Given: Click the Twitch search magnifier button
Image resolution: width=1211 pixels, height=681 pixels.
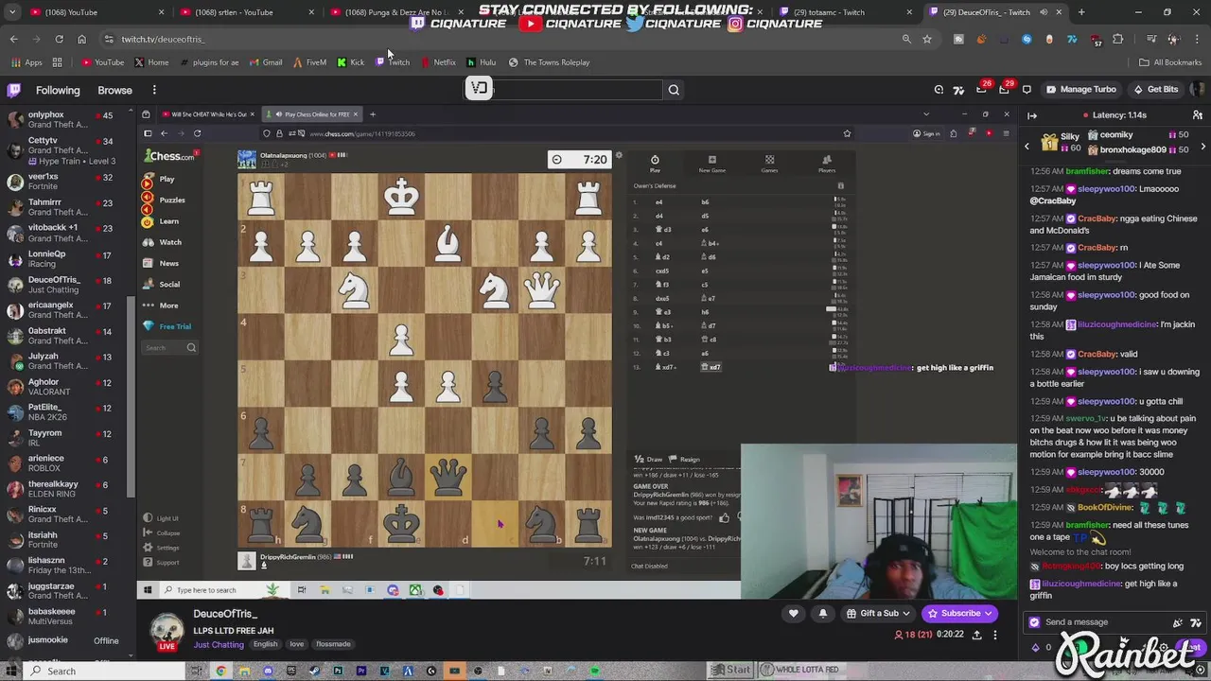Looking at the screenshot, I should (674, 90).
